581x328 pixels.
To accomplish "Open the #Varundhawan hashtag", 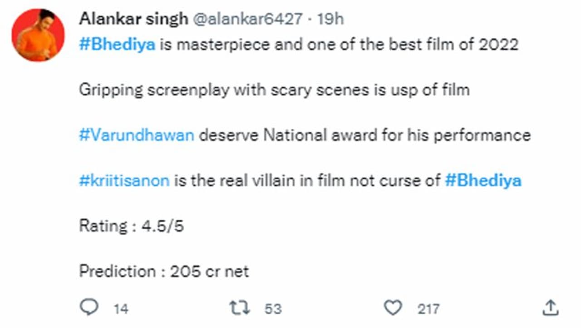I will pos(137,135).
